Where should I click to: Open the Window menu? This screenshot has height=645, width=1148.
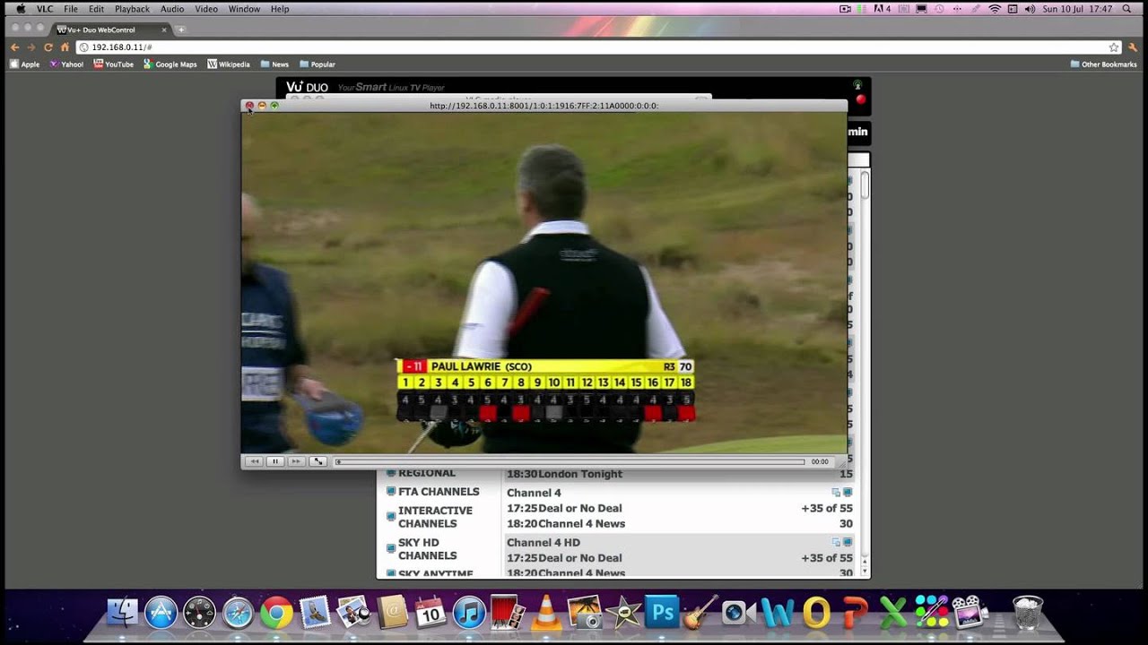[x=244, y=9]
